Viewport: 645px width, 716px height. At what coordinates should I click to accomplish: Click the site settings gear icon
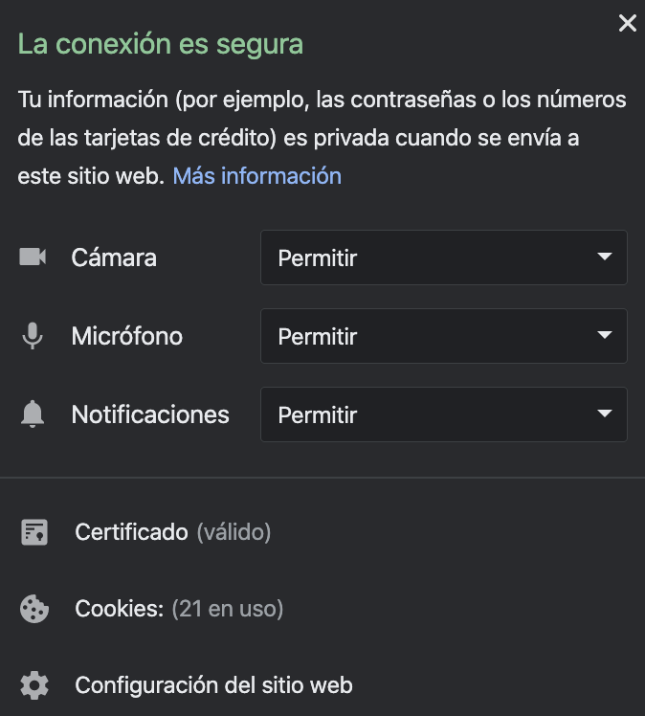[x=34, y=685]
